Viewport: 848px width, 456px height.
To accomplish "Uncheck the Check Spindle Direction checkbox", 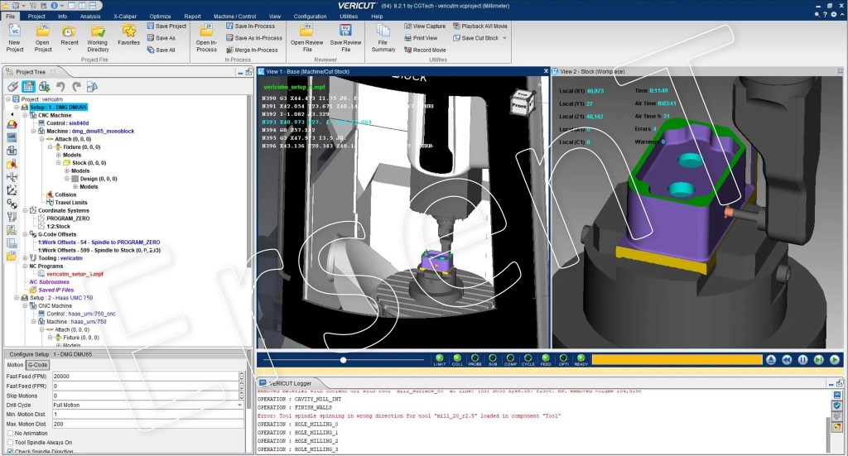I will click(10, 451).
